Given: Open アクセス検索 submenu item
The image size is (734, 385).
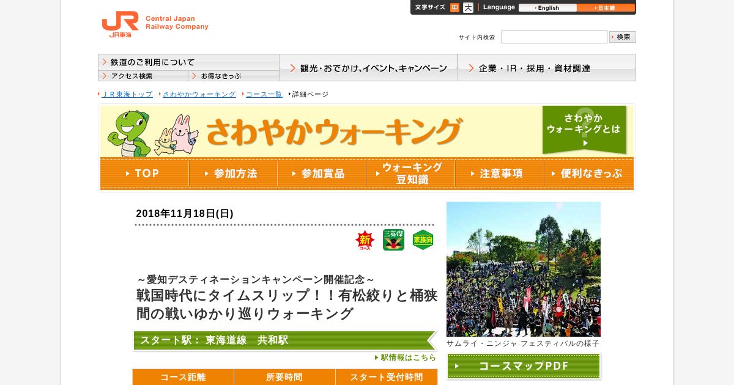Looking at the screenshot, I should [x=143, y=76].
